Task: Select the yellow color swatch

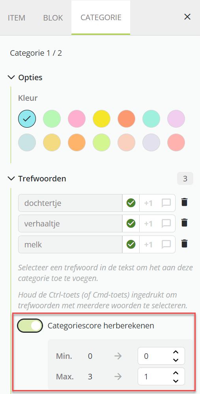Action: coord(102,118)
